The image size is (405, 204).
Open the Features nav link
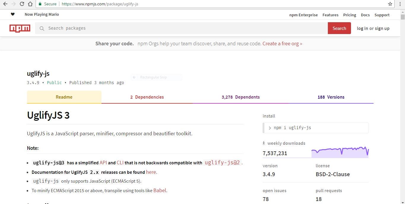tap(330, 15)
